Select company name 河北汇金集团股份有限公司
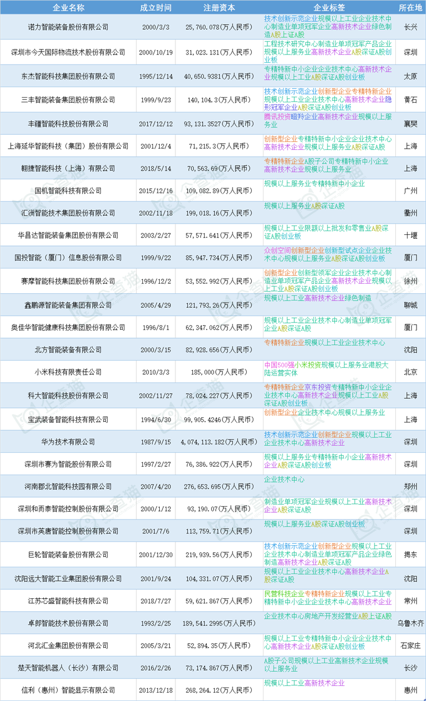The width and height of the screenshot is (426, 701). coord(68,645)
